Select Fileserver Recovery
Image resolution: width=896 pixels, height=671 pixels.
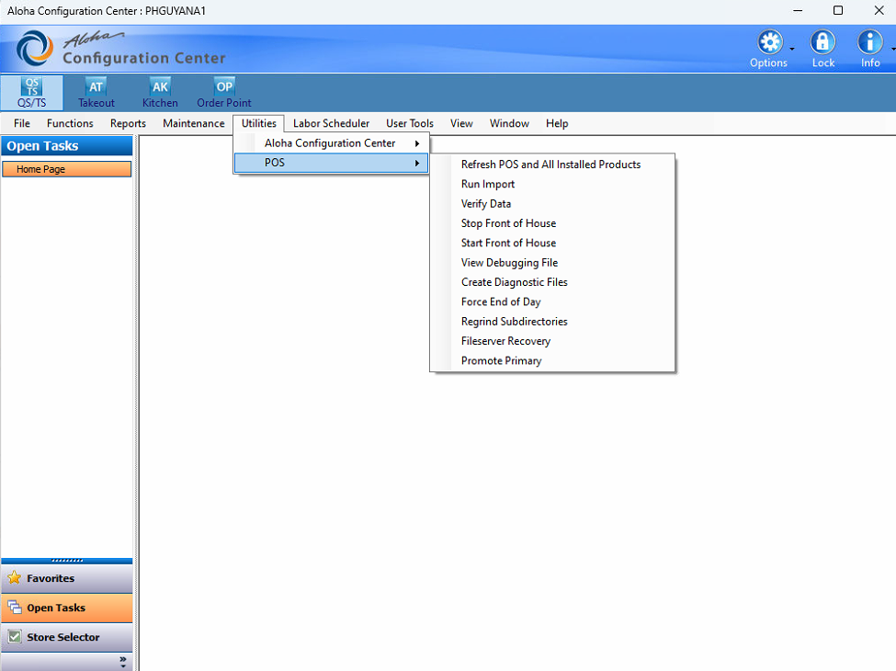click(552, 341)
